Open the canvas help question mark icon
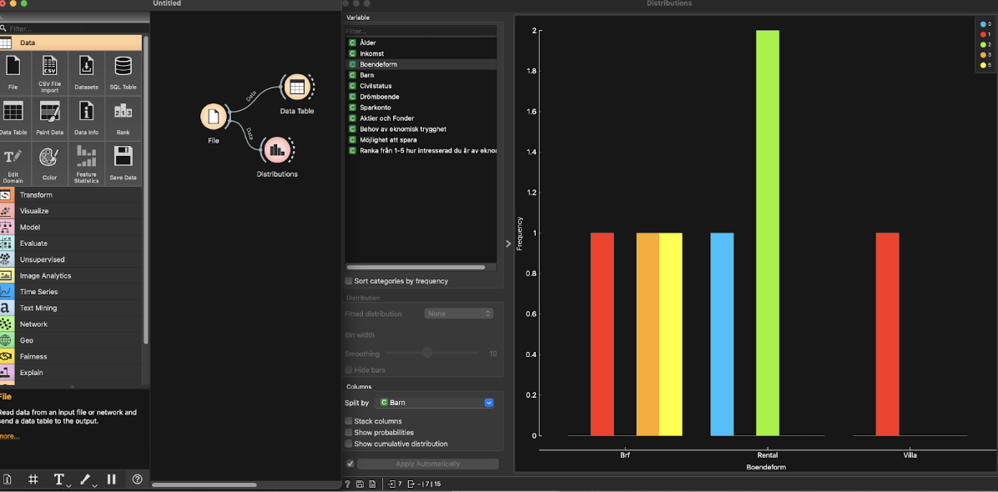This screenshot has height=492, width=998. tap(137, 479)
